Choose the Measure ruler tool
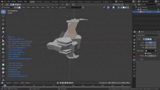The image size is (160, 90). click(3, 40)
